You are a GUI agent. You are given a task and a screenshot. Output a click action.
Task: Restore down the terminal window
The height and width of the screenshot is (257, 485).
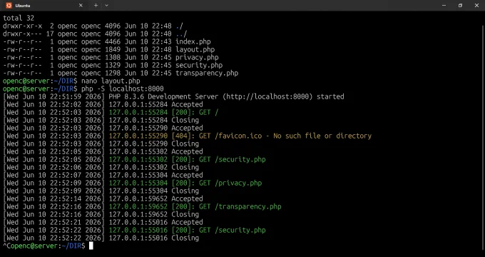(x=460, y=5)
